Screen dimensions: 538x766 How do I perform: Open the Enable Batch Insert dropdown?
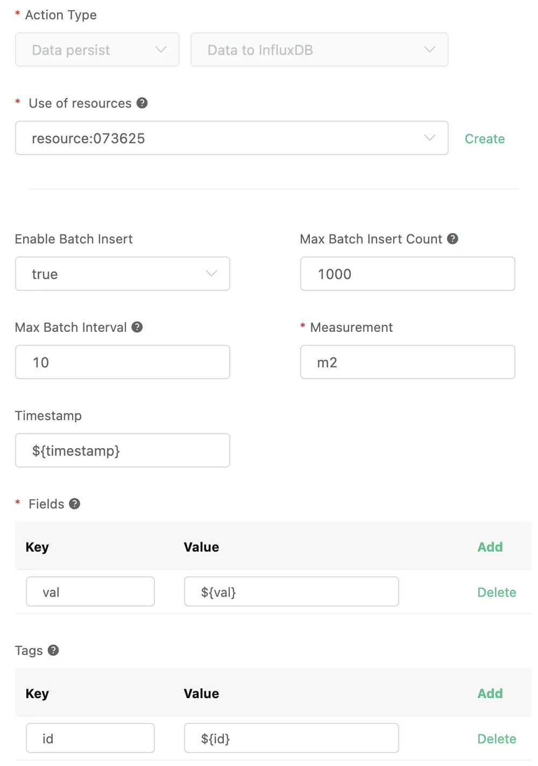[x=123, y=274]
